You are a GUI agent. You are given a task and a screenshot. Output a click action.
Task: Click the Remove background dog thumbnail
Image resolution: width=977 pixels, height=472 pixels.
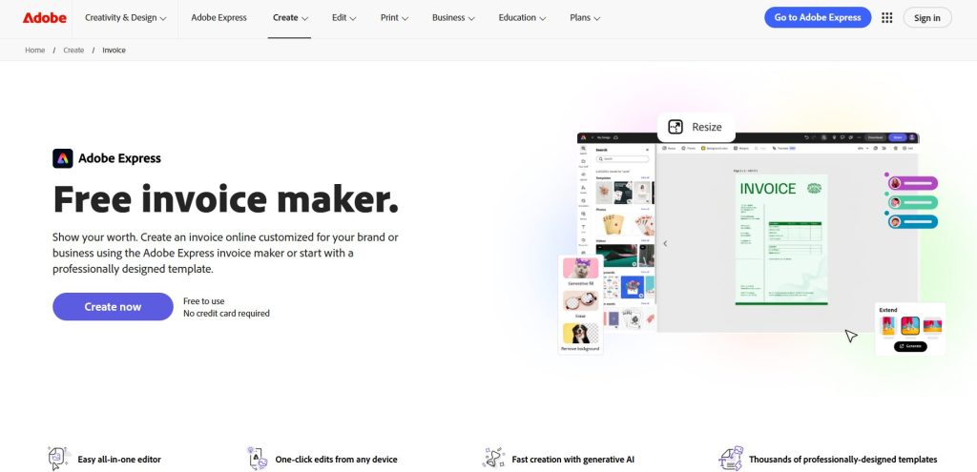coord(581,334)
